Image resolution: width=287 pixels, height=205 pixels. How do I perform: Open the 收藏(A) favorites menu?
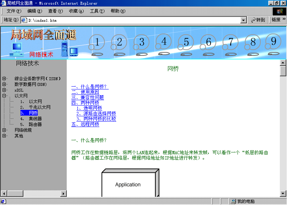point(76,11)
